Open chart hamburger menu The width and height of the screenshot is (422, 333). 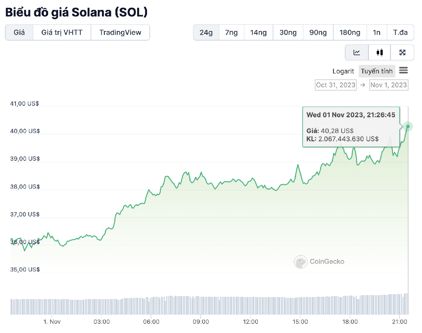[404, 70]
